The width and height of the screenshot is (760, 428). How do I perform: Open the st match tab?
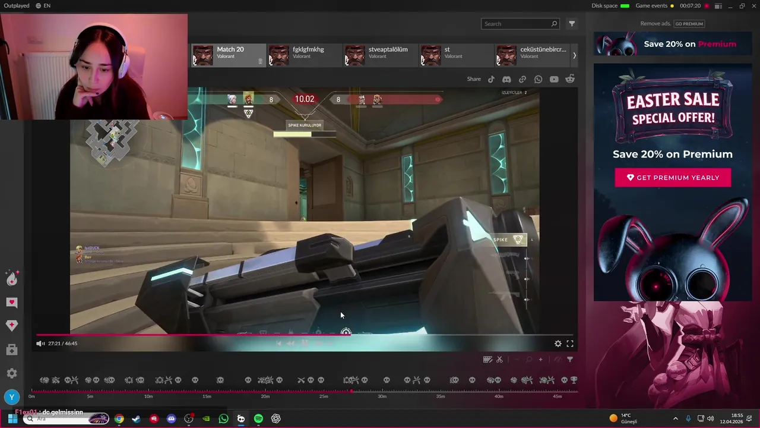click(x=457, y=55)
